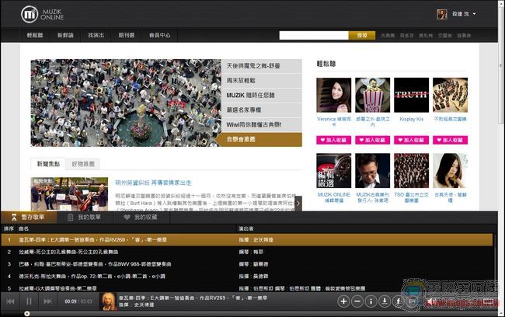Click the next arrow on the news panel
The height and width of the screenshot is (317, 505).
(298, 204)
